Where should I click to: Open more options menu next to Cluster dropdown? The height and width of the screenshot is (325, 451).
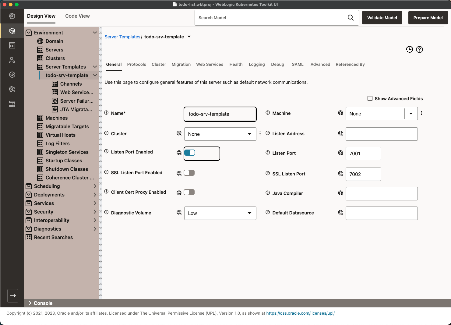point(260,133)
